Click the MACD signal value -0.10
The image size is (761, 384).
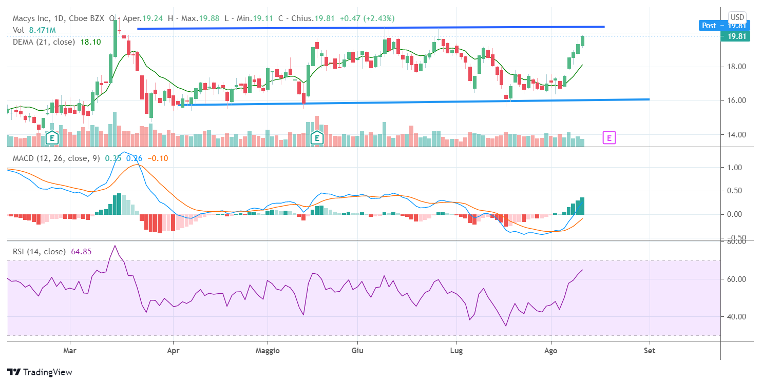[157, 158]
